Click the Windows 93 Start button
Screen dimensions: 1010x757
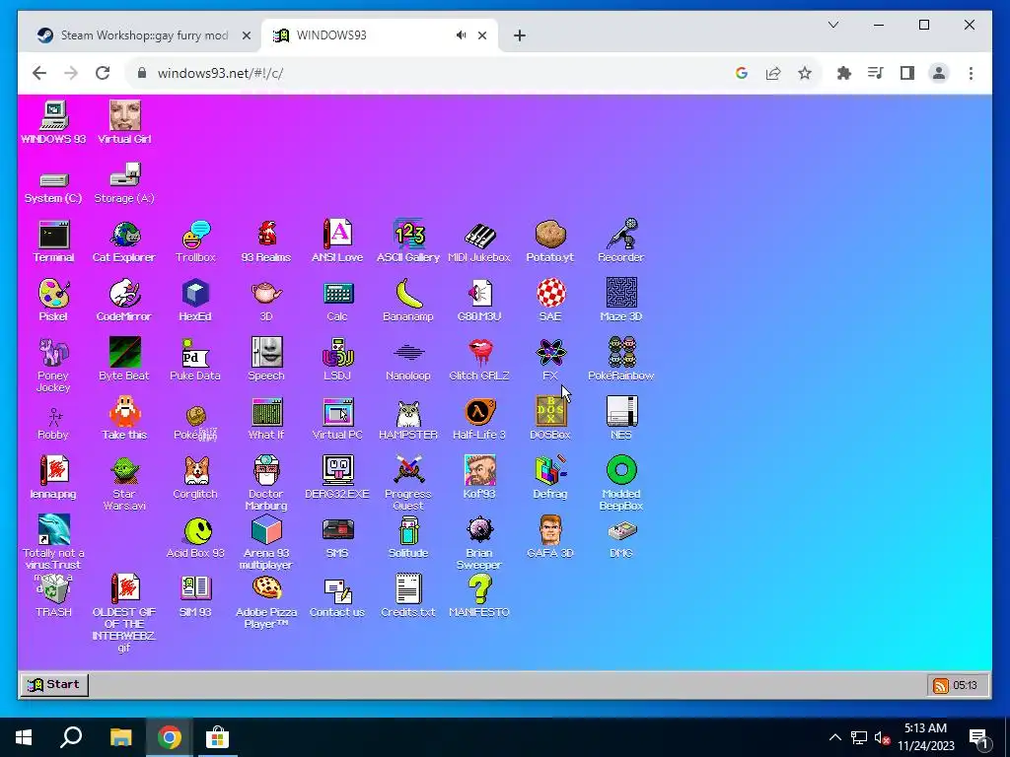click(x=54, y=684)
